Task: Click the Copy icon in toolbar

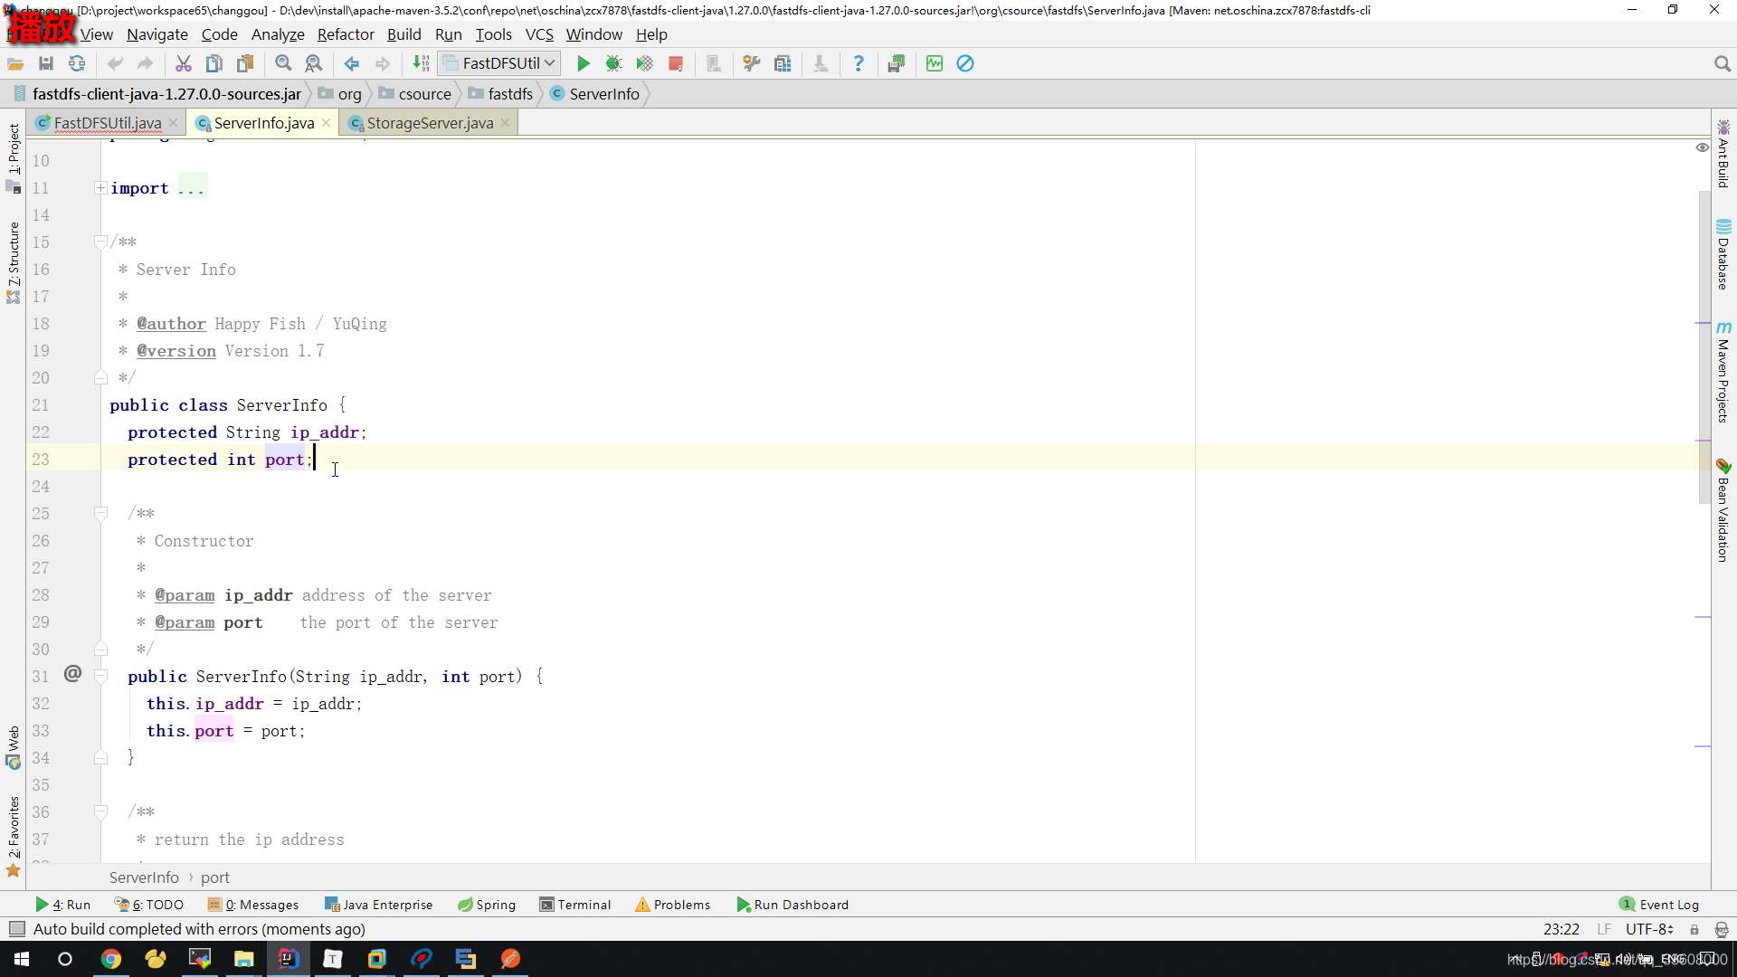Action: (214, 63)
